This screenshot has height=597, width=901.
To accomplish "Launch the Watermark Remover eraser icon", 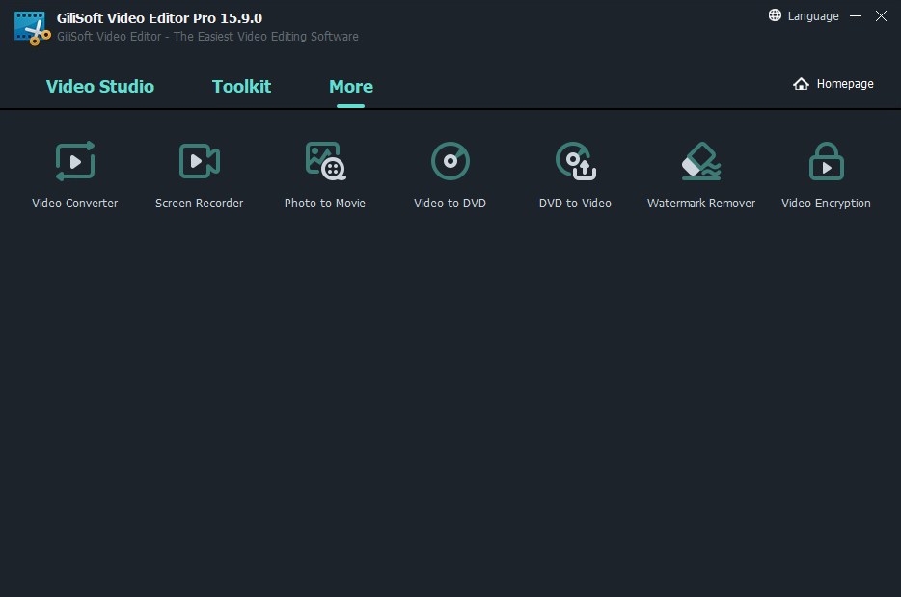I will (701, 161).
